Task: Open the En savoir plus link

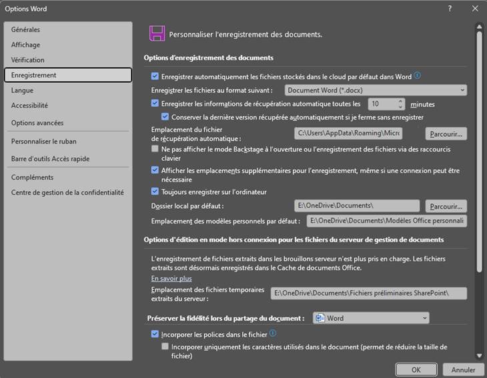Action: click(171, 279)
